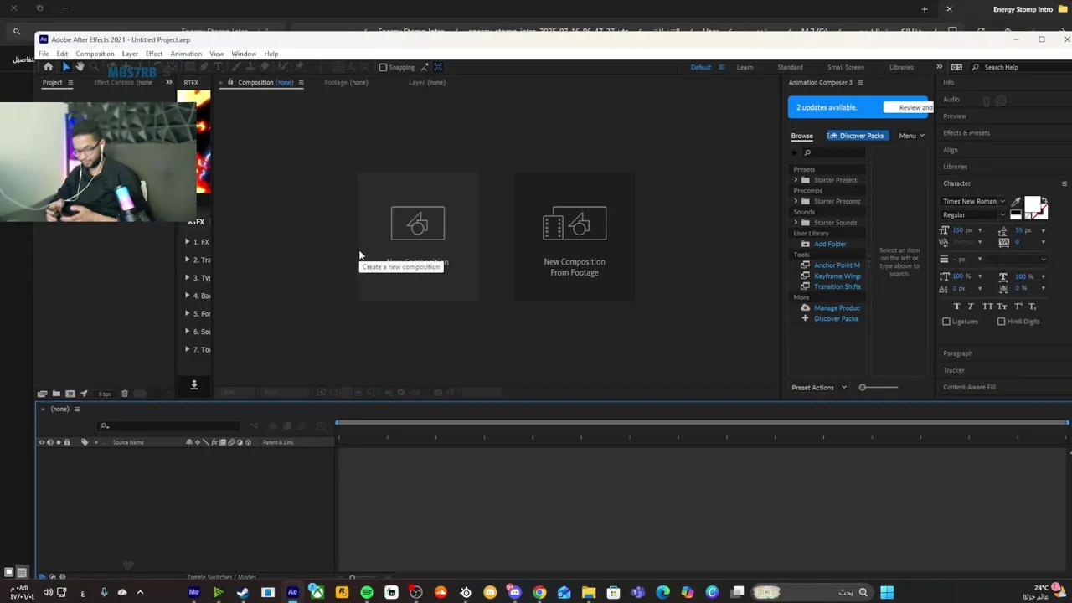
Task: Switch to the Small Screen workspace
Action: (x=846, y=68)
